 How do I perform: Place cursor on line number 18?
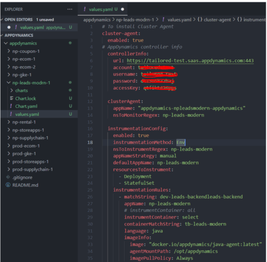click(90, 142)
